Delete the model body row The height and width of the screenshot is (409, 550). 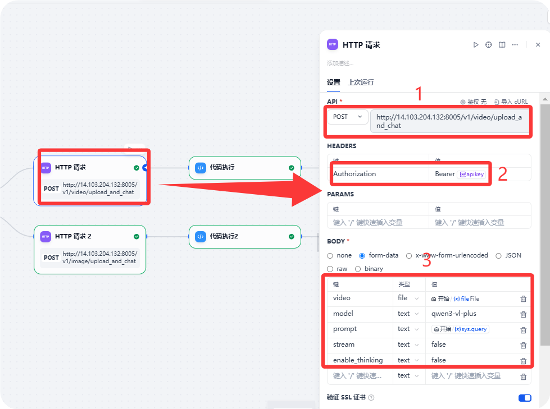tap(524, 314)
